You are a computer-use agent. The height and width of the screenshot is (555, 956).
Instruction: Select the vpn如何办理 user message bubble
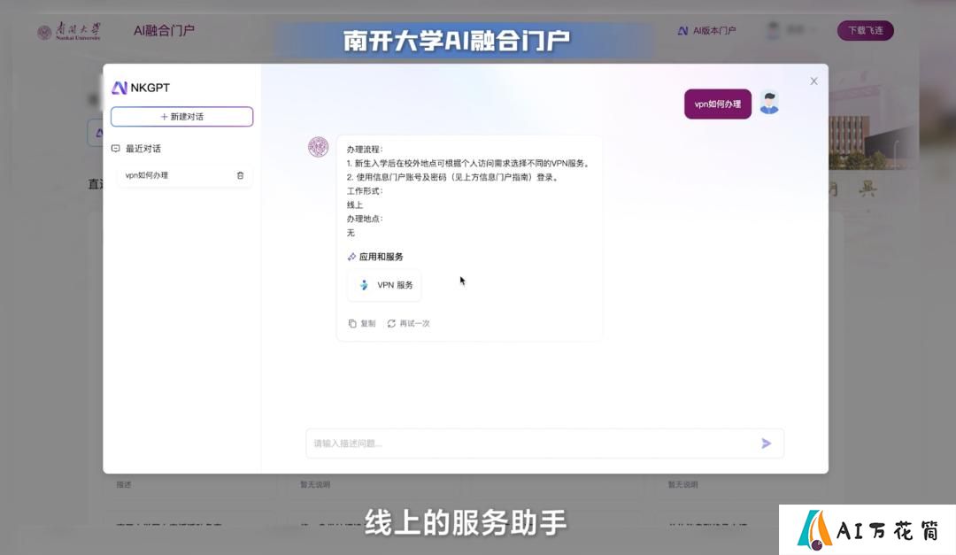718,104
